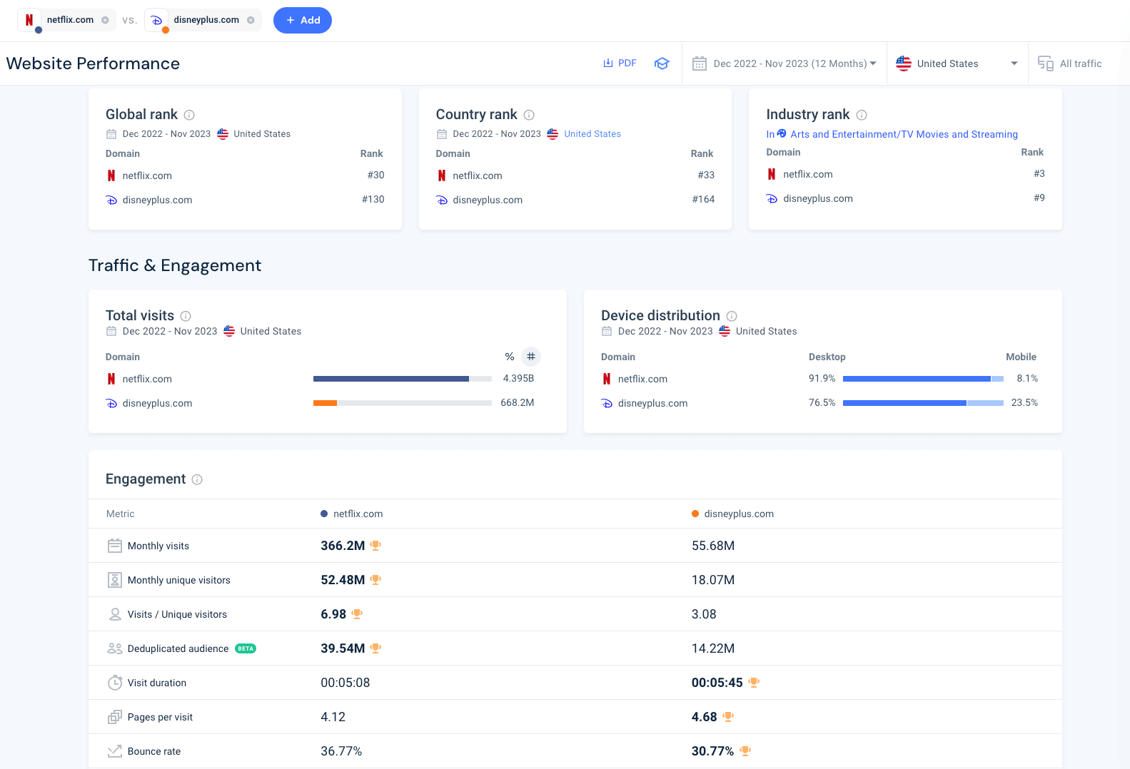Screen dimensions: 1130x769
Task: Click disneyplus.com device distribution bar
Action: click(923, 403)
